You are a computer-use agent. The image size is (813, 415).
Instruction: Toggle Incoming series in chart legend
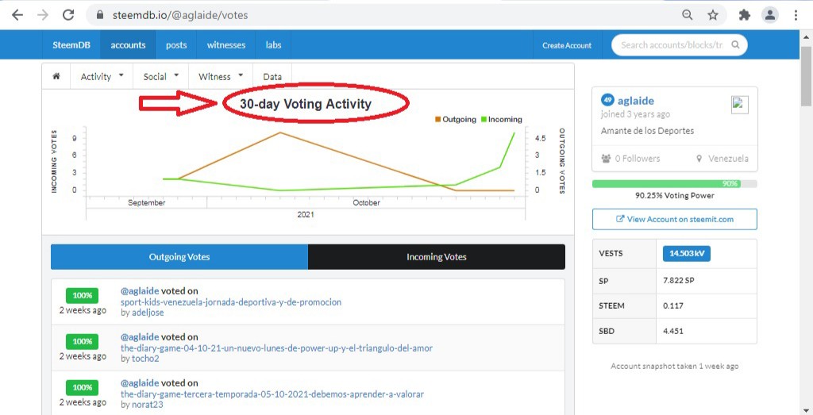[x=502, y=119]
